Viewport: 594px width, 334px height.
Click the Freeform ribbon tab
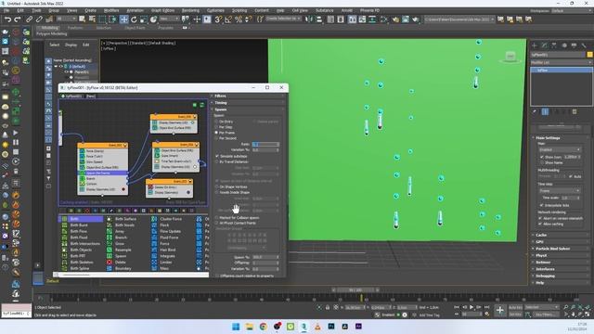[x=75, y=28]
